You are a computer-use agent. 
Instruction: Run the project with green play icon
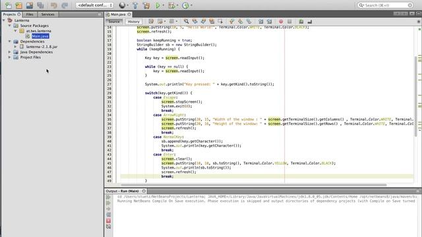click(158, 5)
